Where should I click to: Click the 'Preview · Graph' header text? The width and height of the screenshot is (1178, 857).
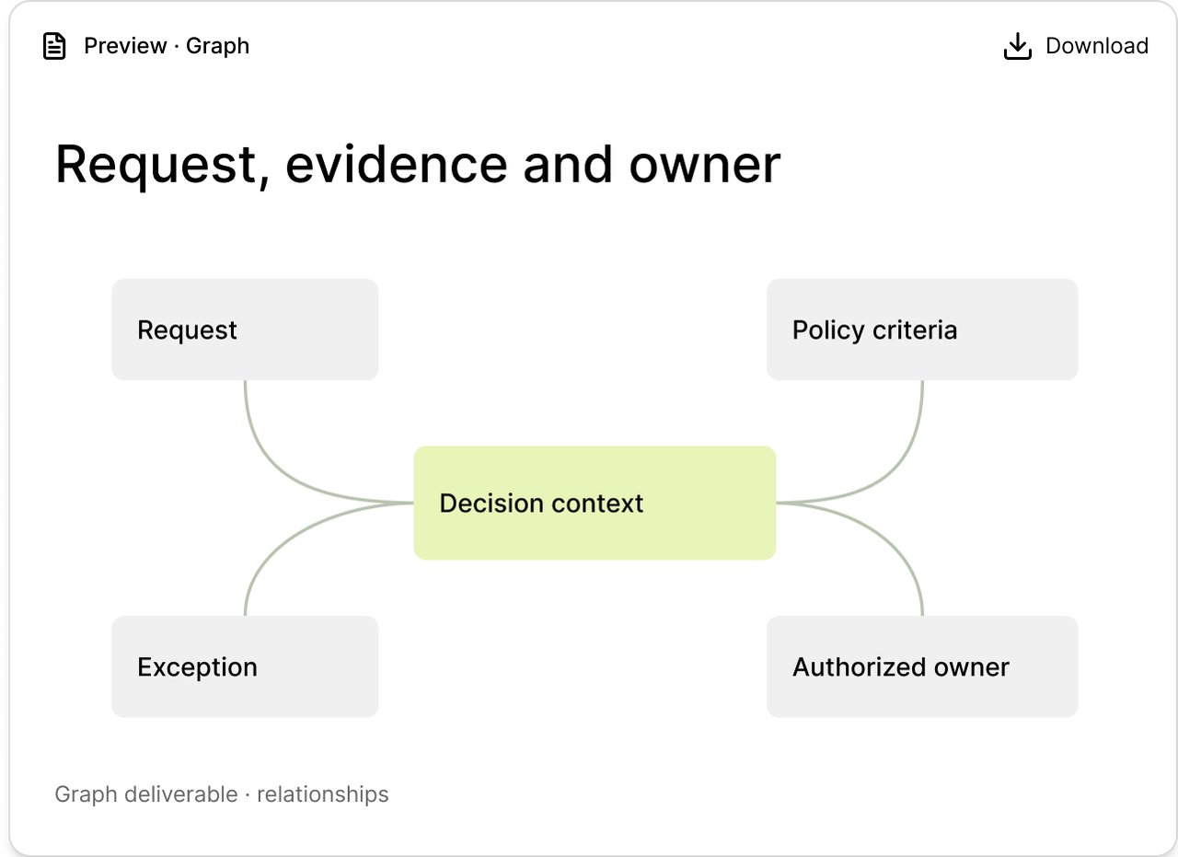point(167,46)
